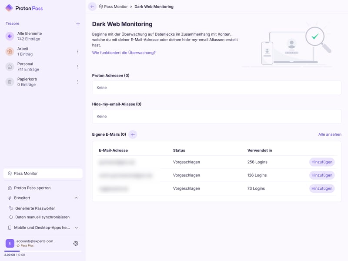Viewport: 348px width, 261px height.
Task: Click the back arrow button
Action: pos(92,7)
